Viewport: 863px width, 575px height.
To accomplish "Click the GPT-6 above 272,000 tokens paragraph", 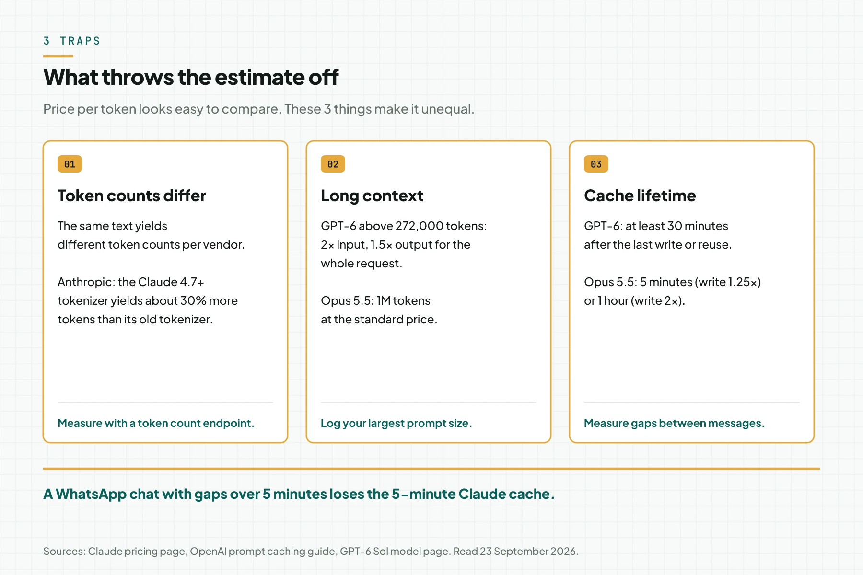I will click(x=404, y=244).
